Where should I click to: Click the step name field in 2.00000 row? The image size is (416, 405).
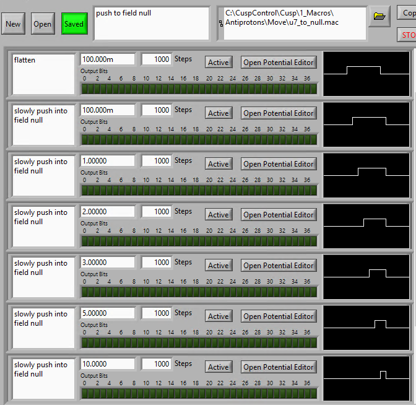43,227
